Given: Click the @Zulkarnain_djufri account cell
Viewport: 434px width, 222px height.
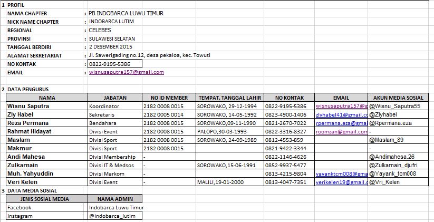Looking at the screenshot, I should pyautogui.click(x=398, y=165).
